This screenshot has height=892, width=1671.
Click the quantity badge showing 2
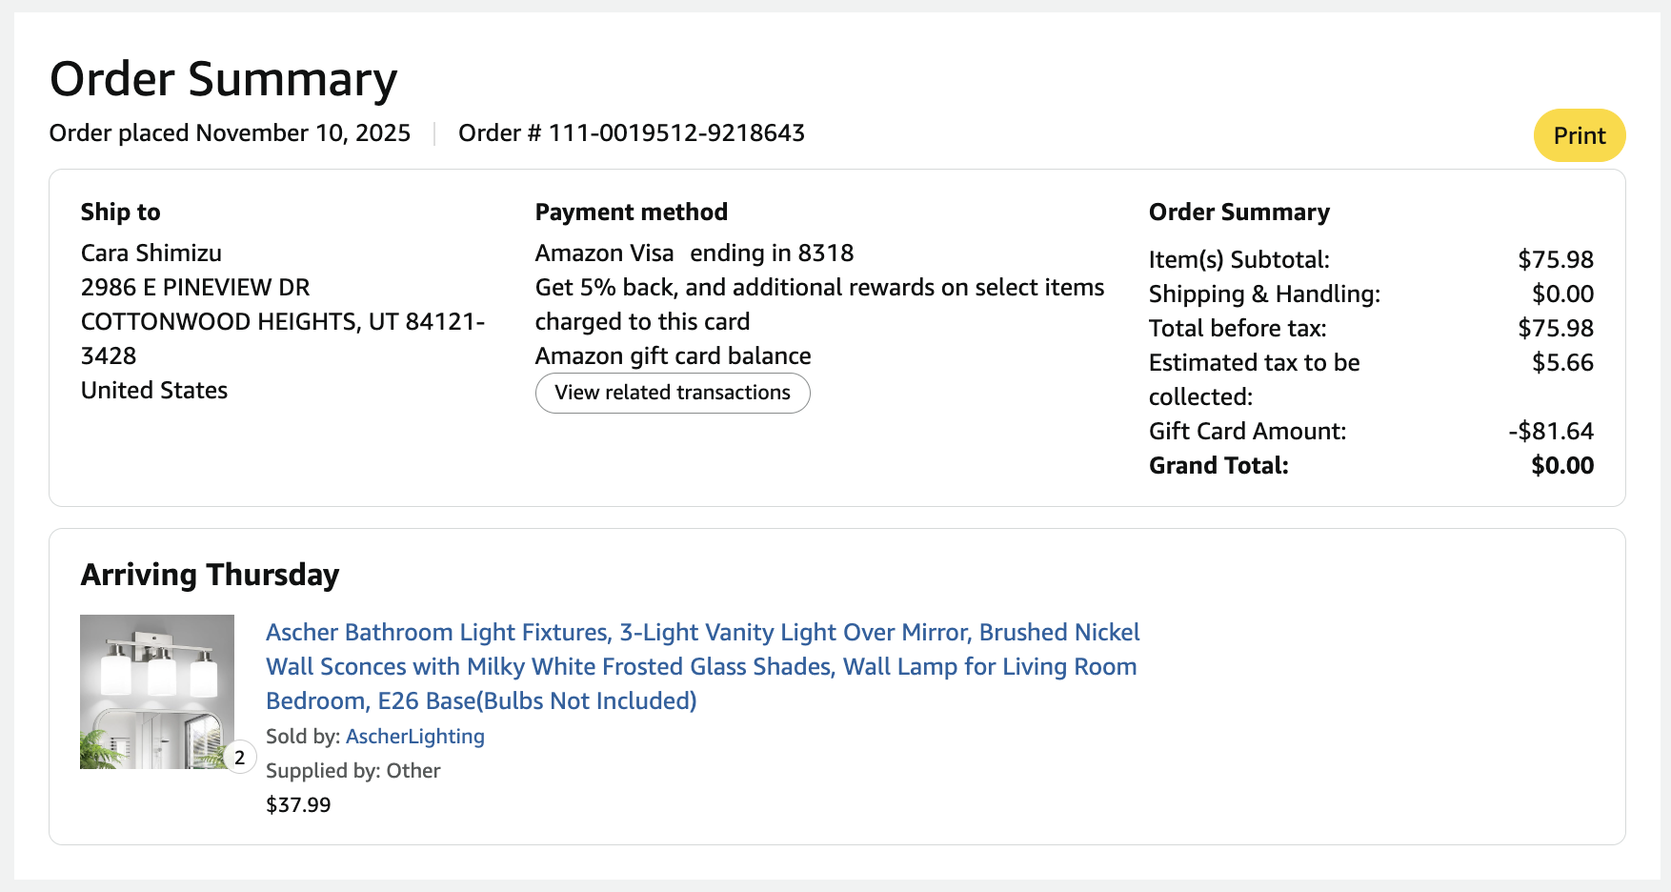tap(240, 758)
